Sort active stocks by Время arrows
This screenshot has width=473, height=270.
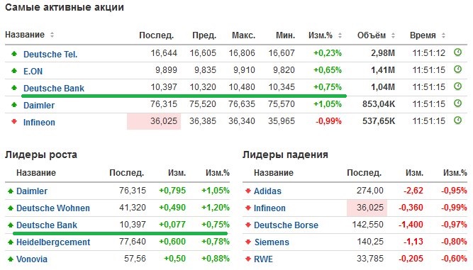(443, 35)
